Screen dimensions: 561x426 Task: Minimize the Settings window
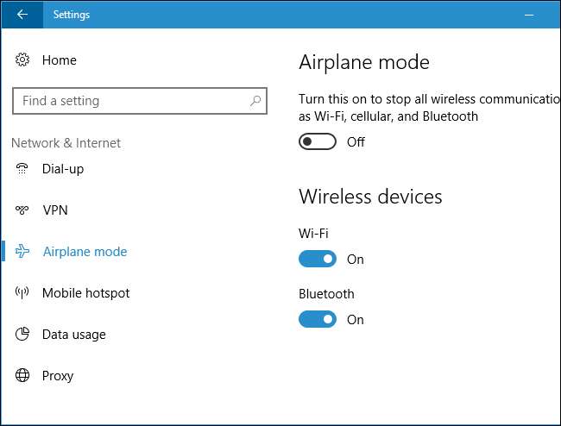click(529, 15)
